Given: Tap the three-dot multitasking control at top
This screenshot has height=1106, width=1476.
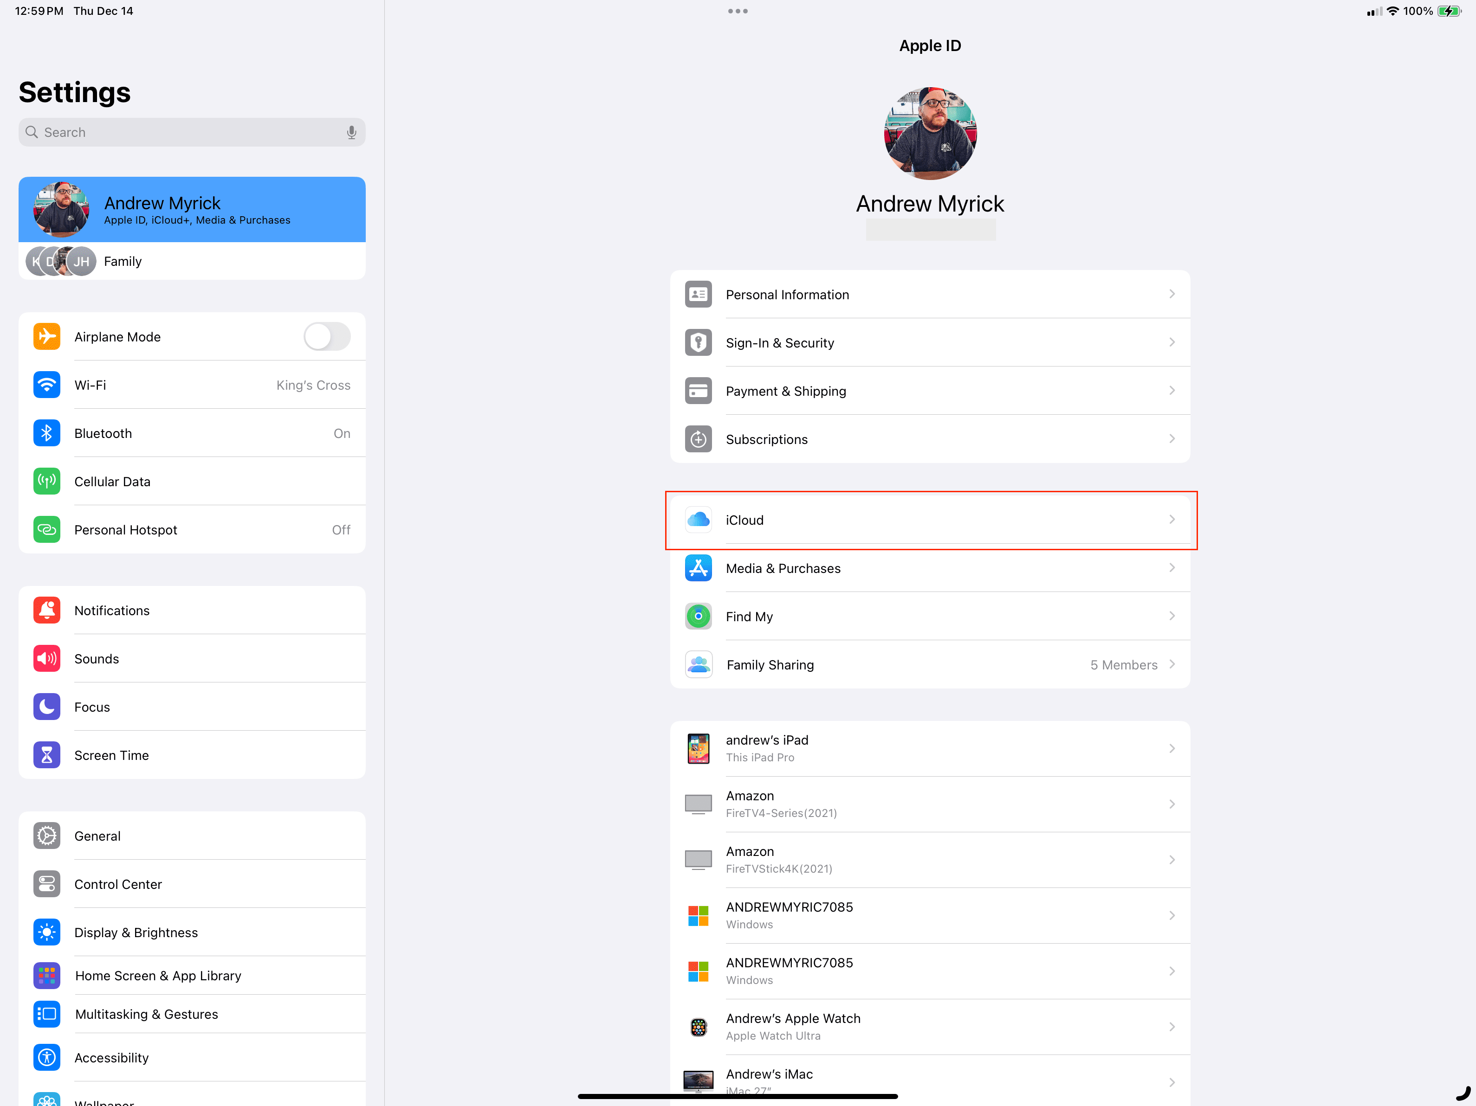Looking at the screenshot, I should coord(738,11).
